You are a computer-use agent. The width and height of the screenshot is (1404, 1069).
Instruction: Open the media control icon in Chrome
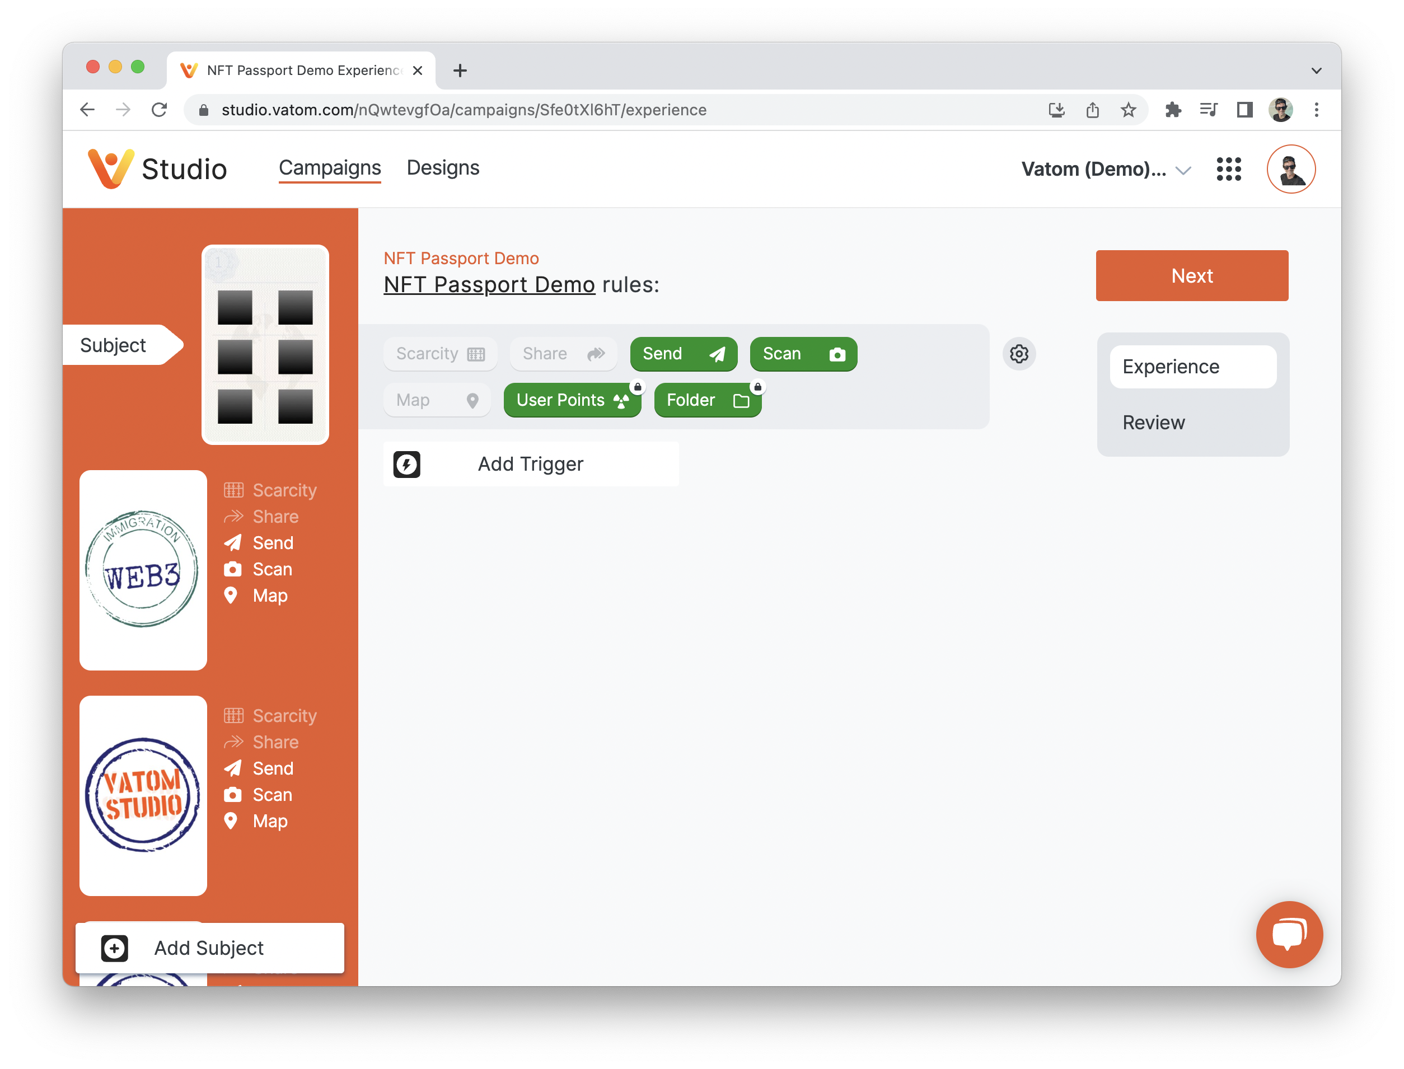click(x=1208, y=110)
